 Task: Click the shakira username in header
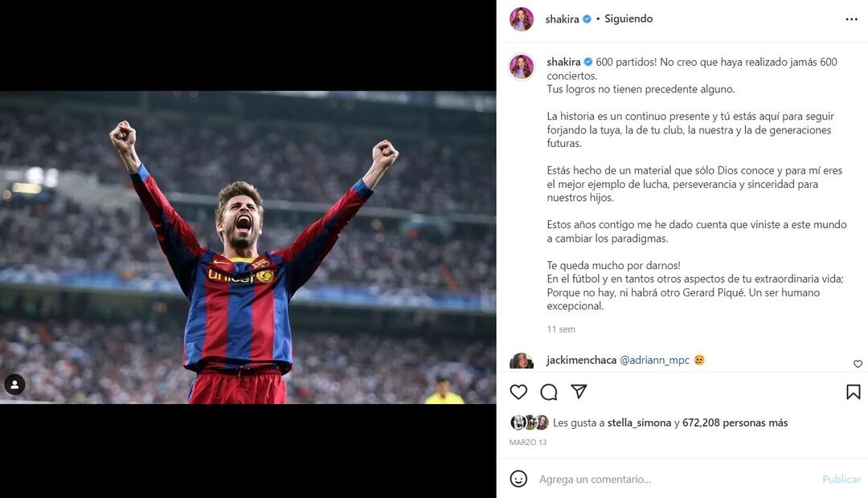pos(562,19)
